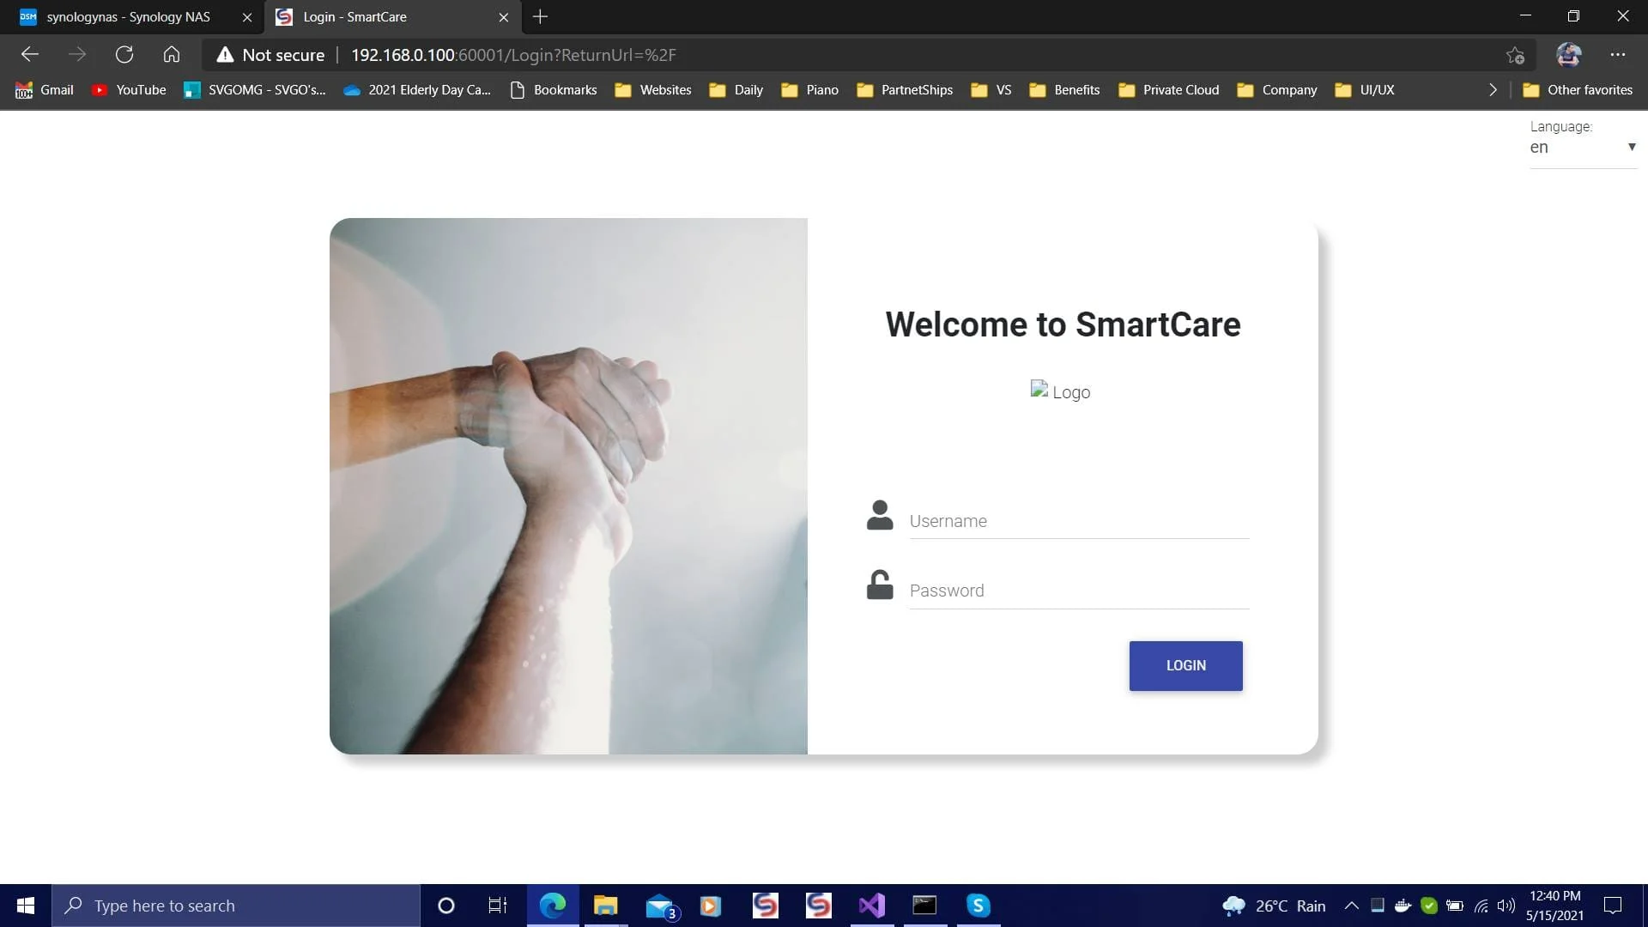1648x927 pixels.
Task: Expand the VS bookmarks folder
Action: pyautogui.click(x=991, y=90)
